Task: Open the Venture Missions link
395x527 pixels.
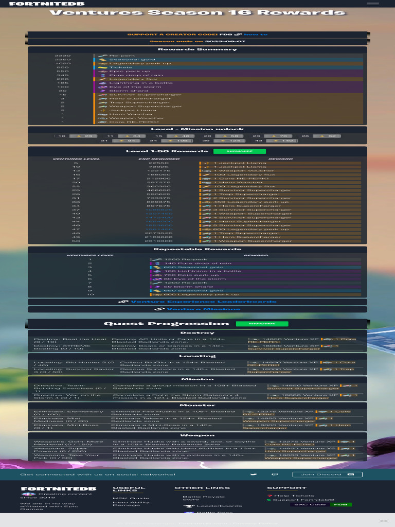Action: [204, 309]
